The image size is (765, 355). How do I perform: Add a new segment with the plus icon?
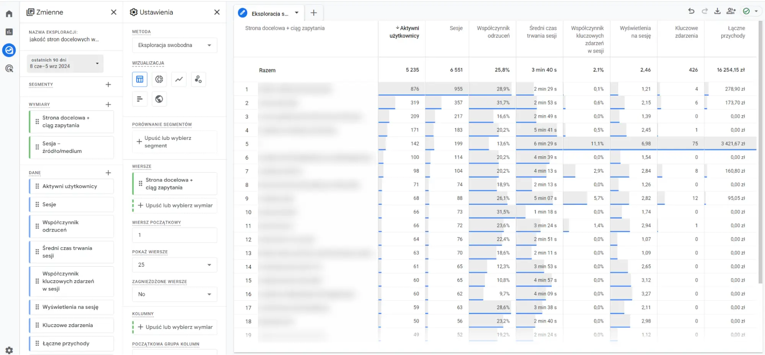coord(108,84)
